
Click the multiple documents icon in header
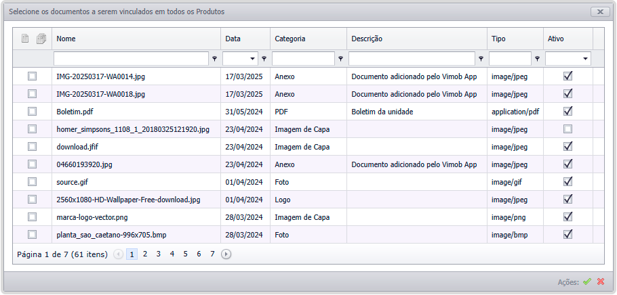coord(41,39)
